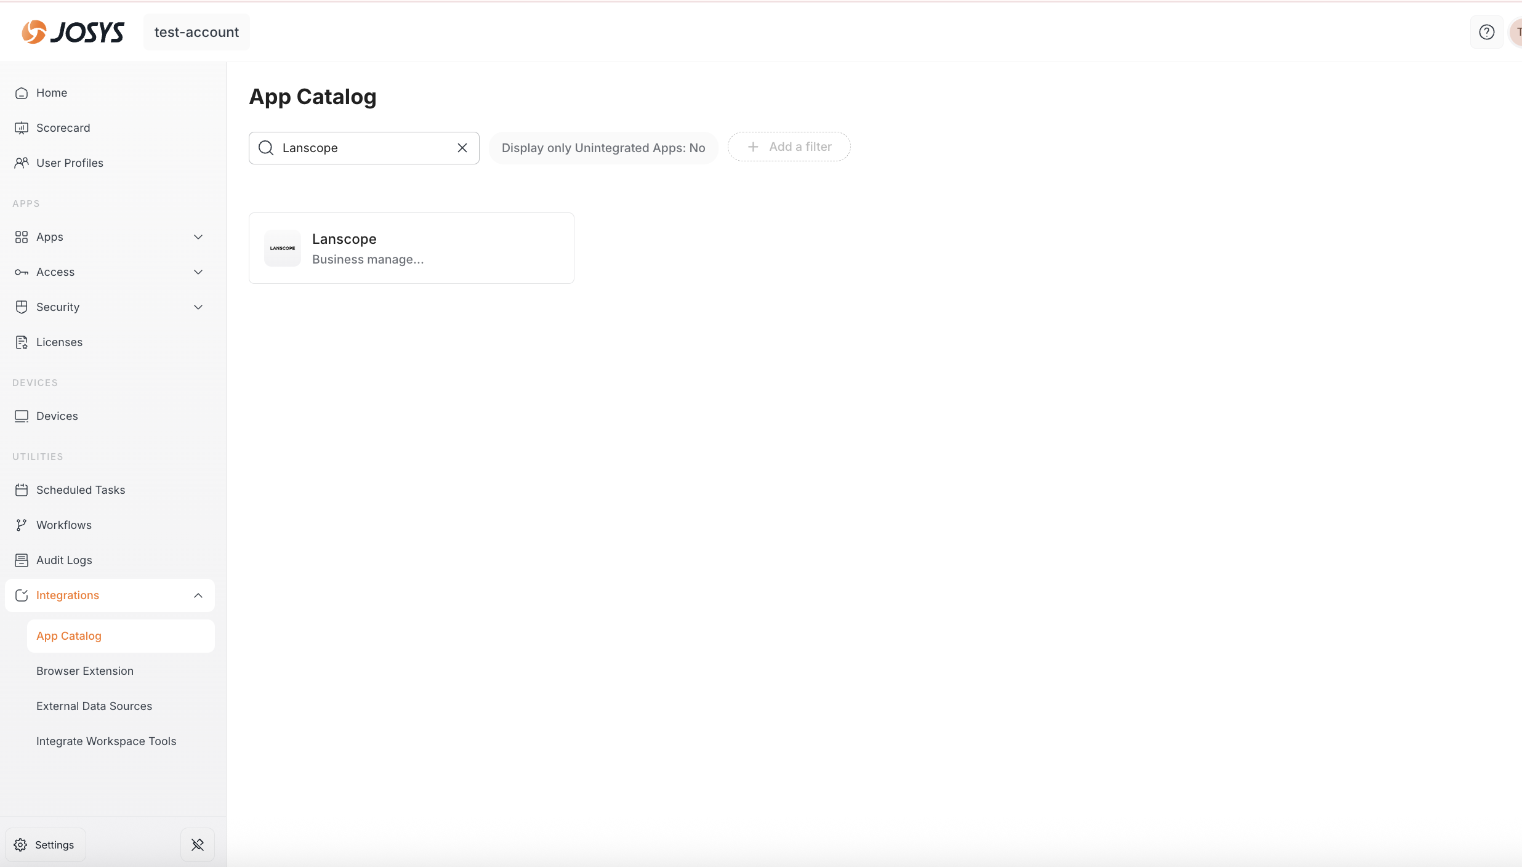Screen dimensions: 1522x867
Task: Click the Add a filter button
Action: (789, 147)
